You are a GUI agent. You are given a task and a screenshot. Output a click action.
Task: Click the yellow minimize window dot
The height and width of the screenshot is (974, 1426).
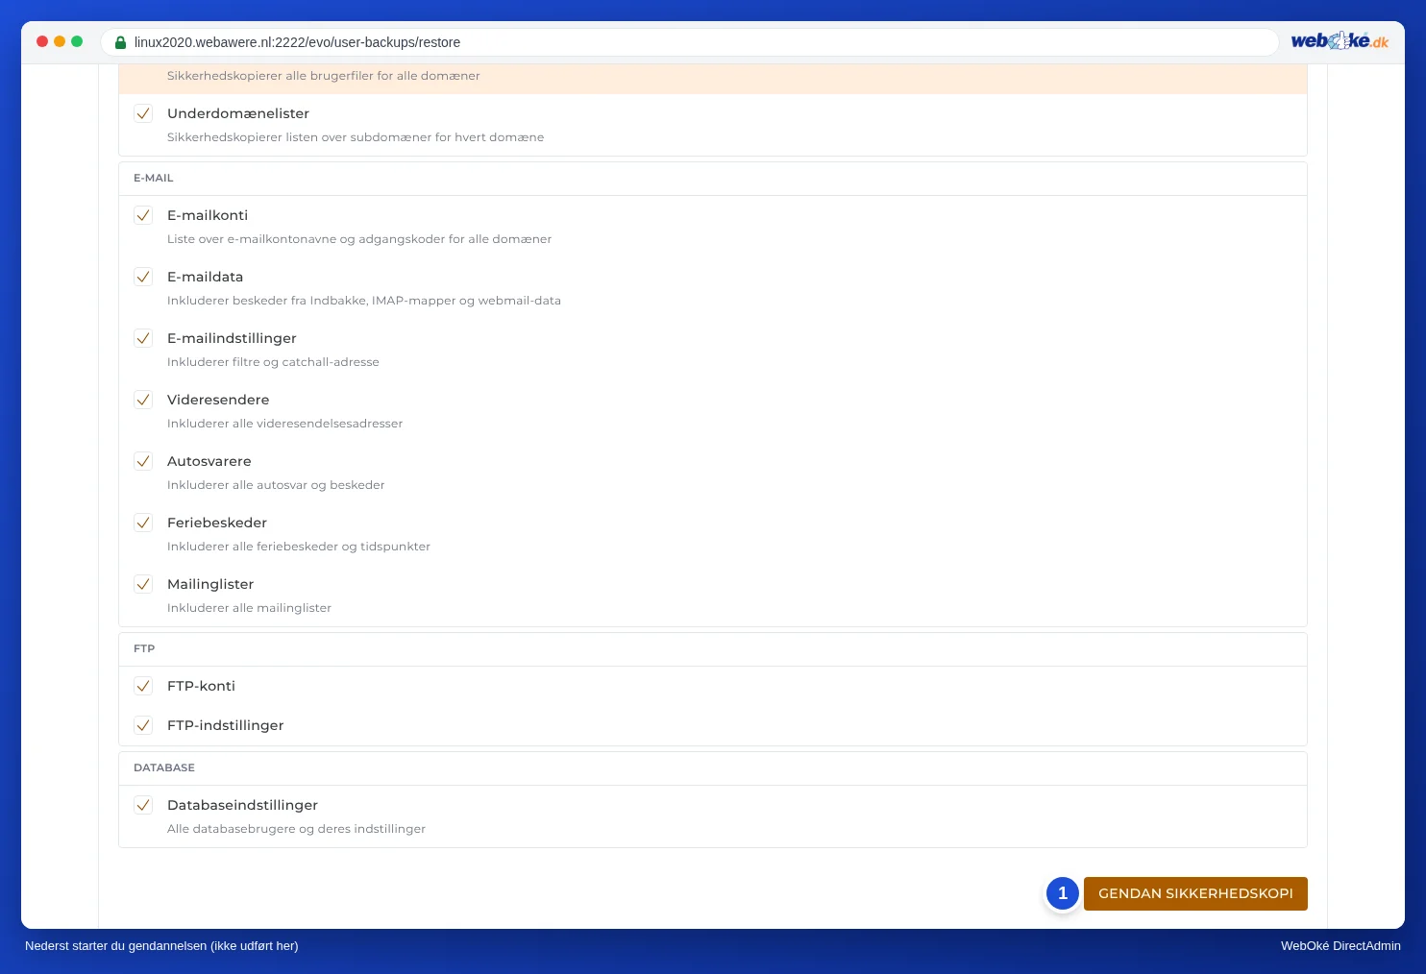coord(60,41)
